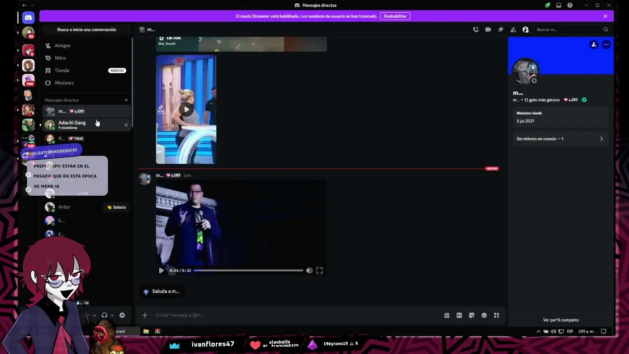Open the apps launcher icon

point(497,315)
